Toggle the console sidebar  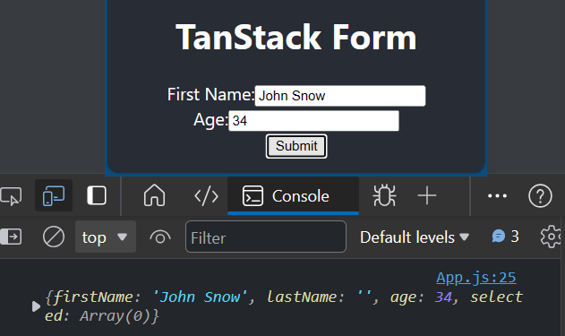pos(11,237)
